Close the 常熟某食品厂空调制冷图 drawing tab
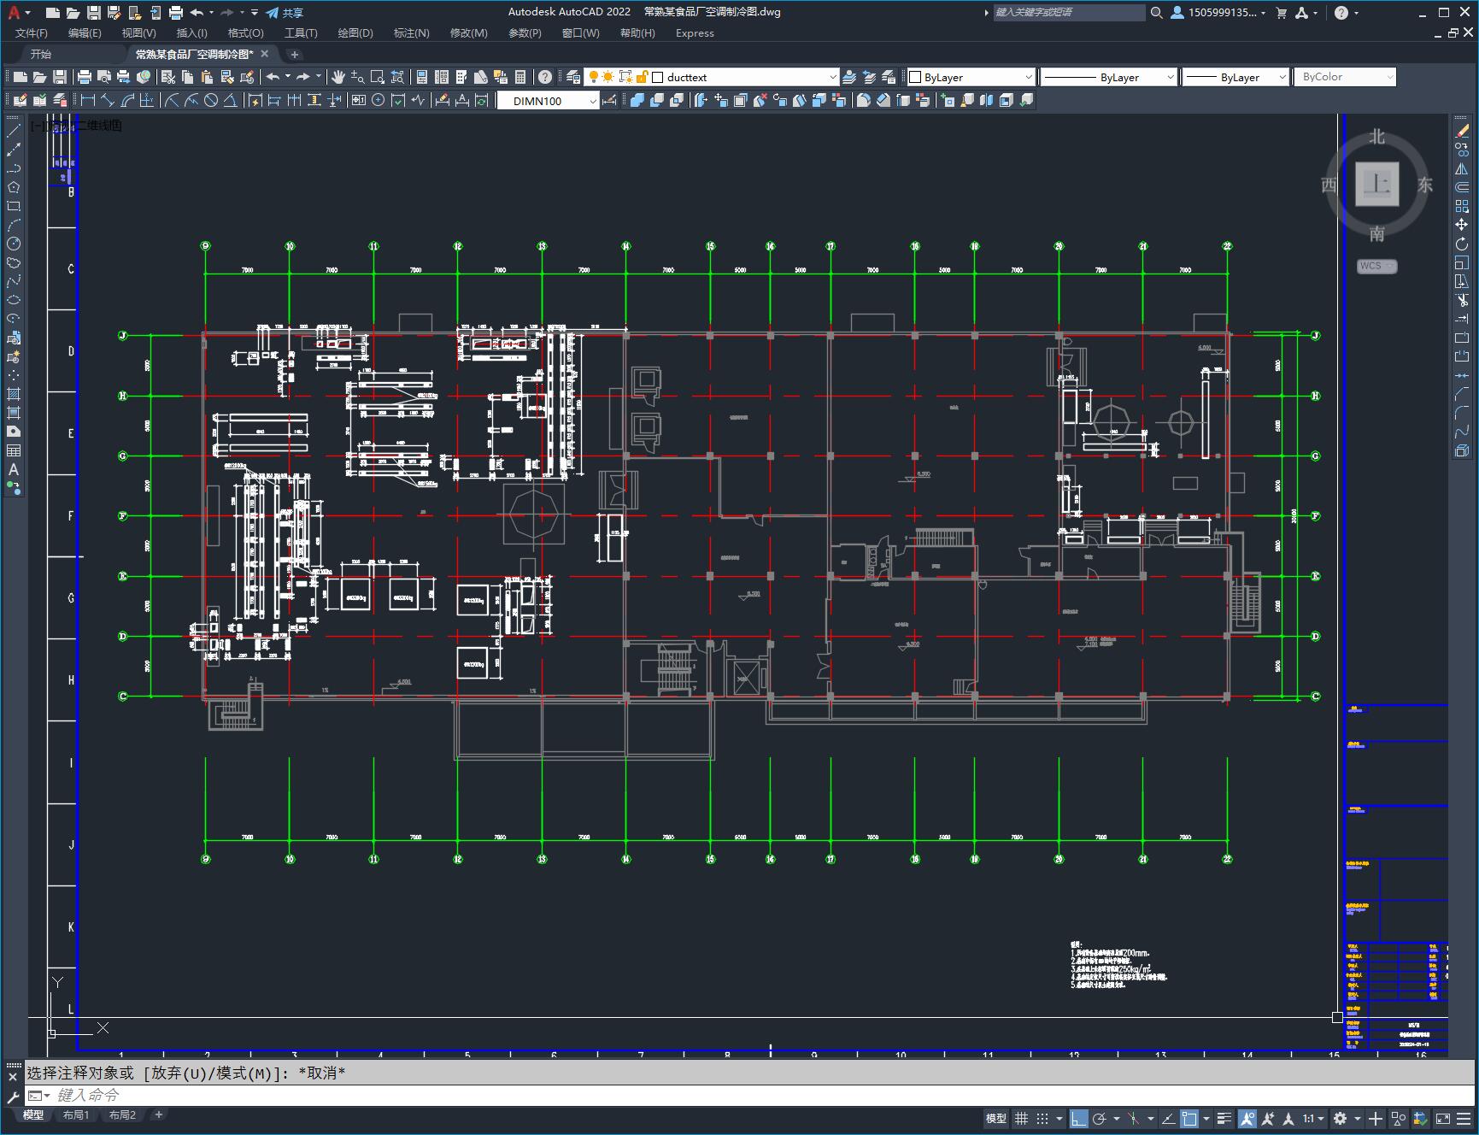Screen dimensions: 1479x1135 [x=265, y=54]
